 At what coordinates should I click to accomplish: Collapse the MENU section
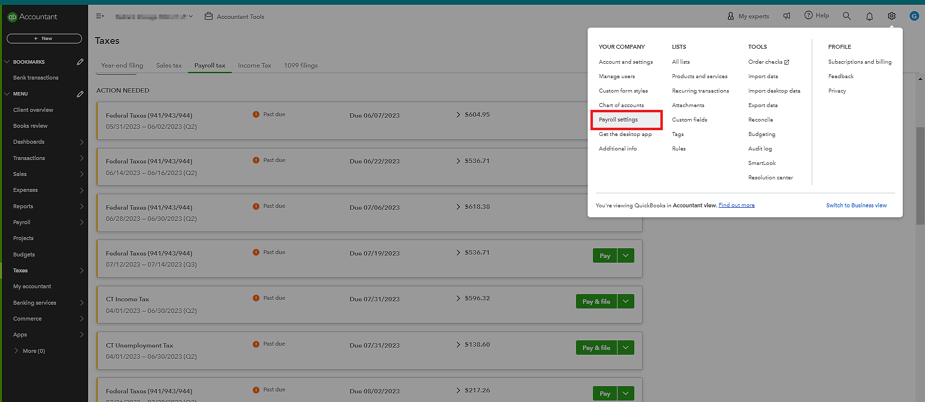pyautogui.click(x=7, y=94)
